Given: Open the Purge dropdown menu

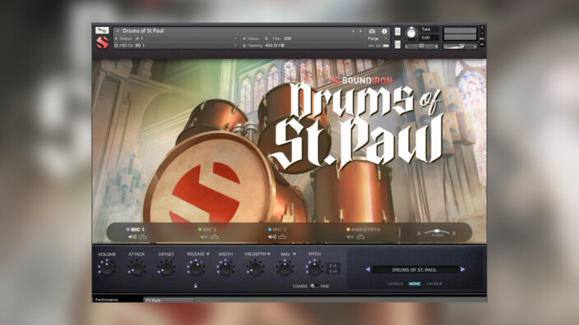Looking at the screenshot, I should click(378, 39).
